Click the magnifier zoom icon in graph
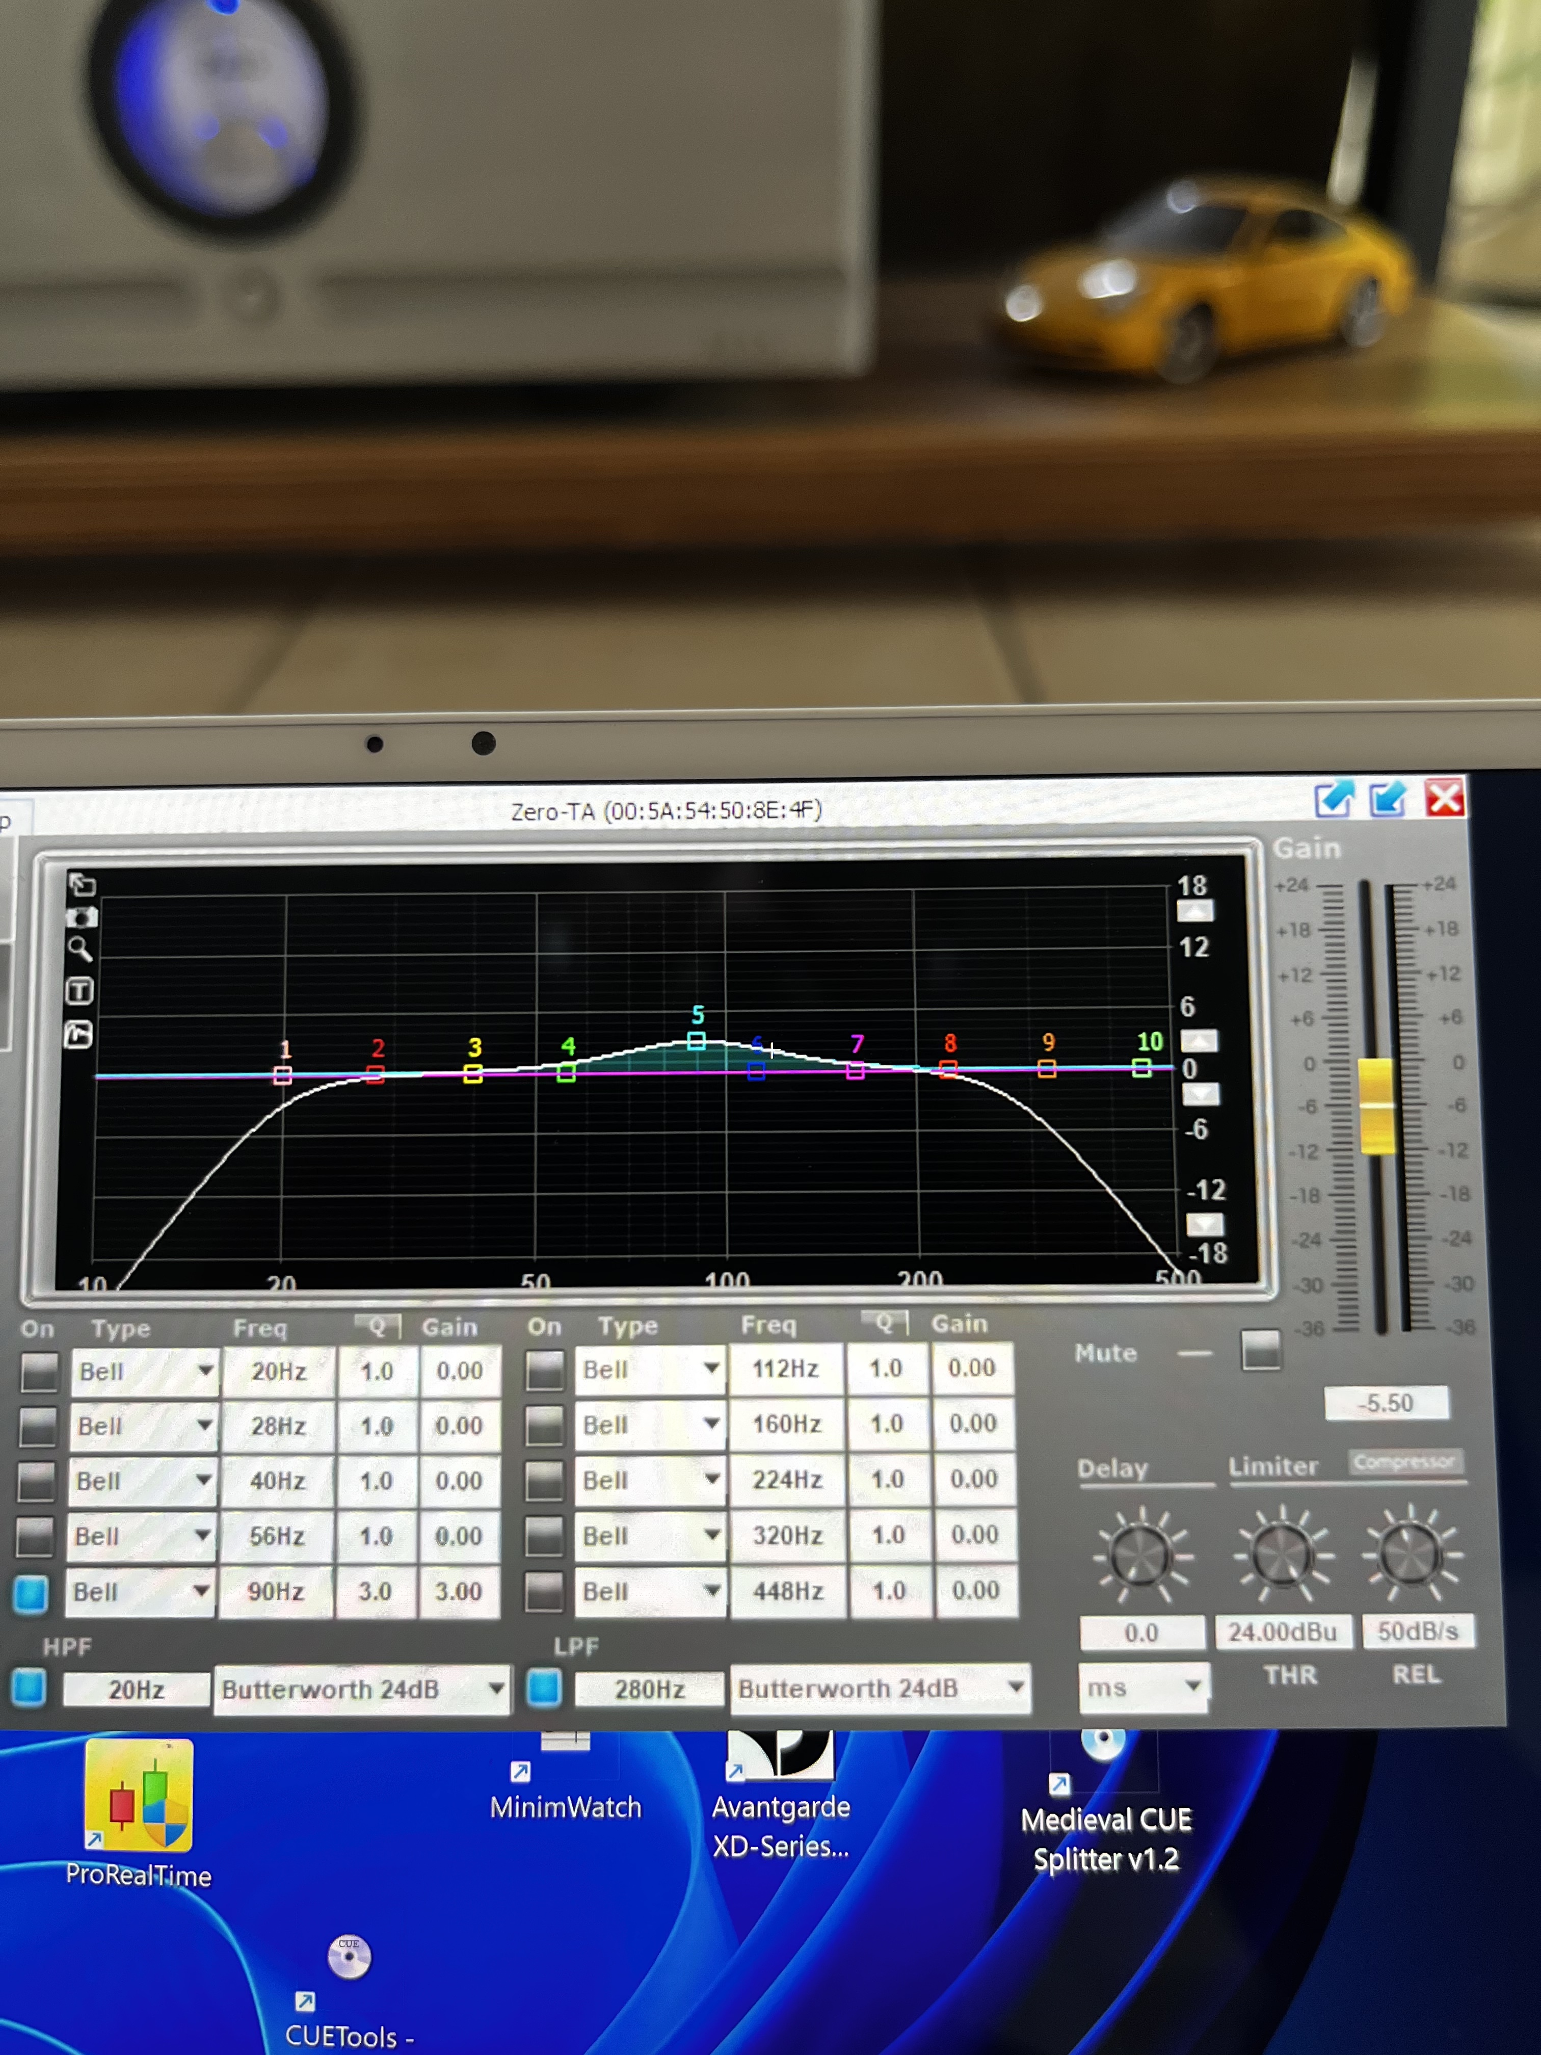 tap(80, 950)
